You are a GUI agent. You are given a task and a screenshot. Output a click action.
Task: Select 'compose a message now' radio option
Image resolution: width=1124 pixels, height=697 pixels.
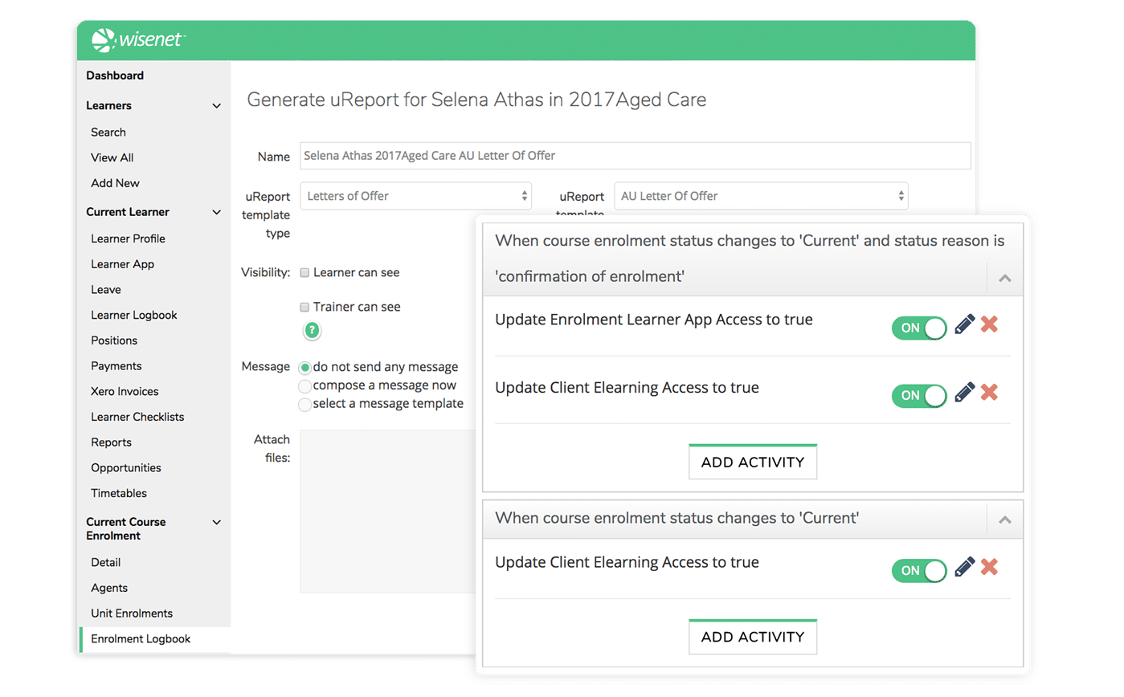point(305,385)
